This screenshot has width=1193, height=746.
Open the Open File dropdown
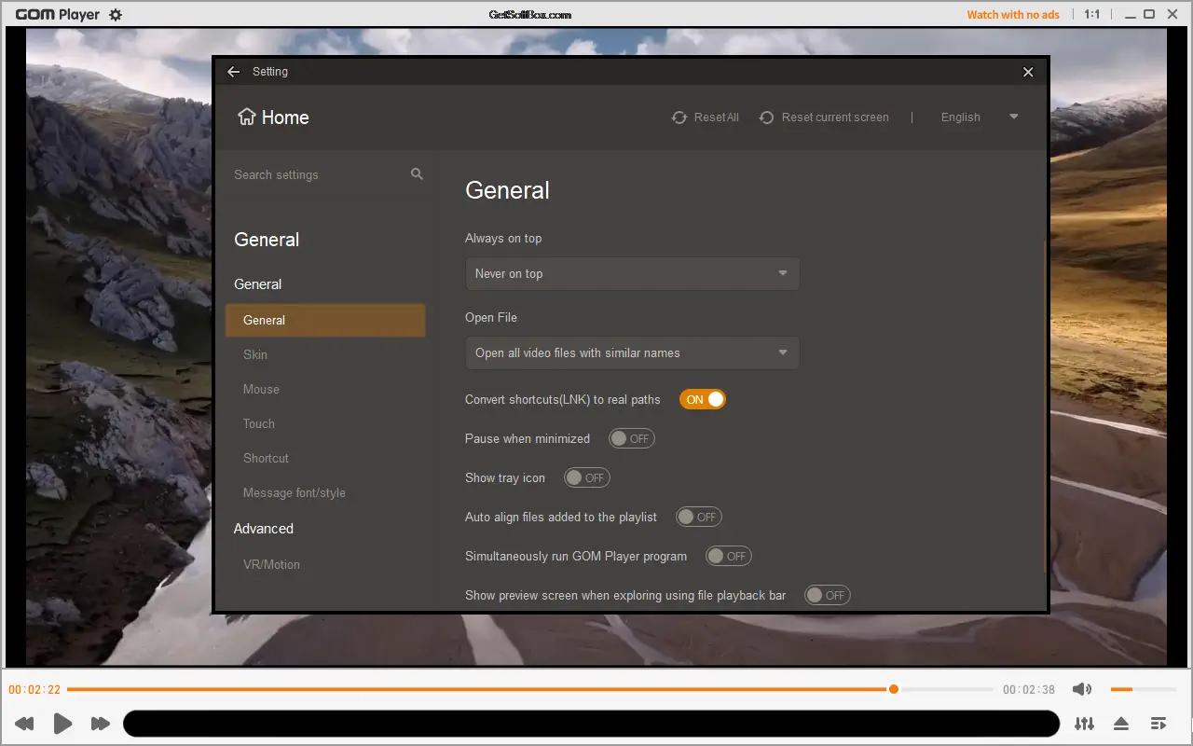632,352
